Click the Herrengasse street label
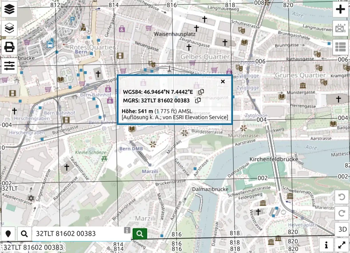The width and height of the screenshot is (350, 253). 303,106
